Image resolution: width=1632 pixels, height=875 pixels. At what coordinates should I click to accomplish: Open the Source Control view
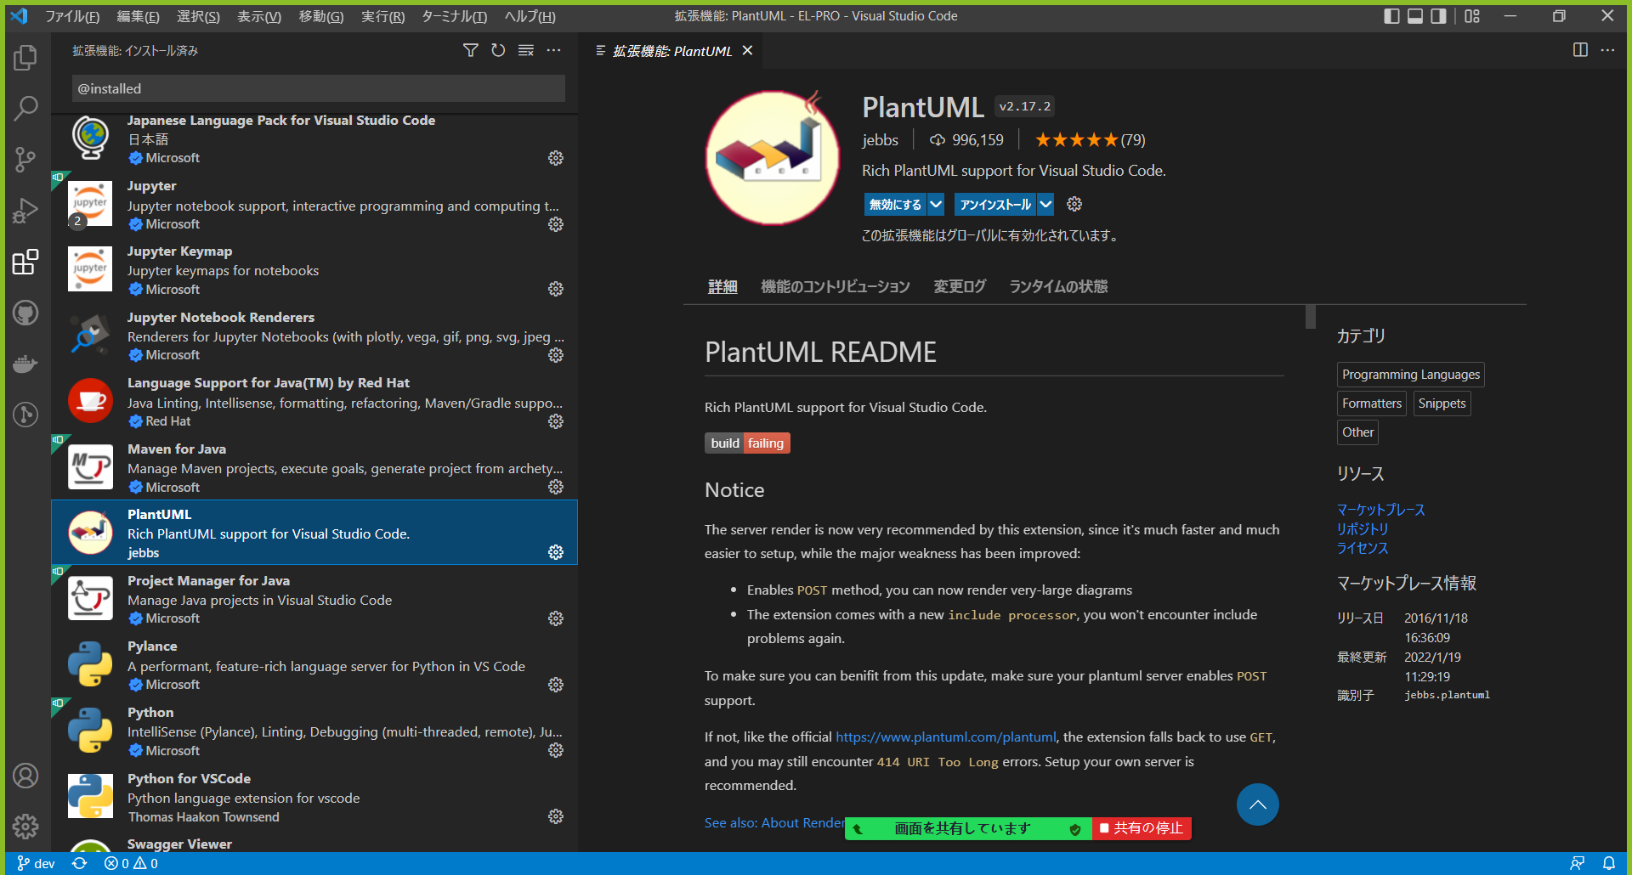coord(25,160)
